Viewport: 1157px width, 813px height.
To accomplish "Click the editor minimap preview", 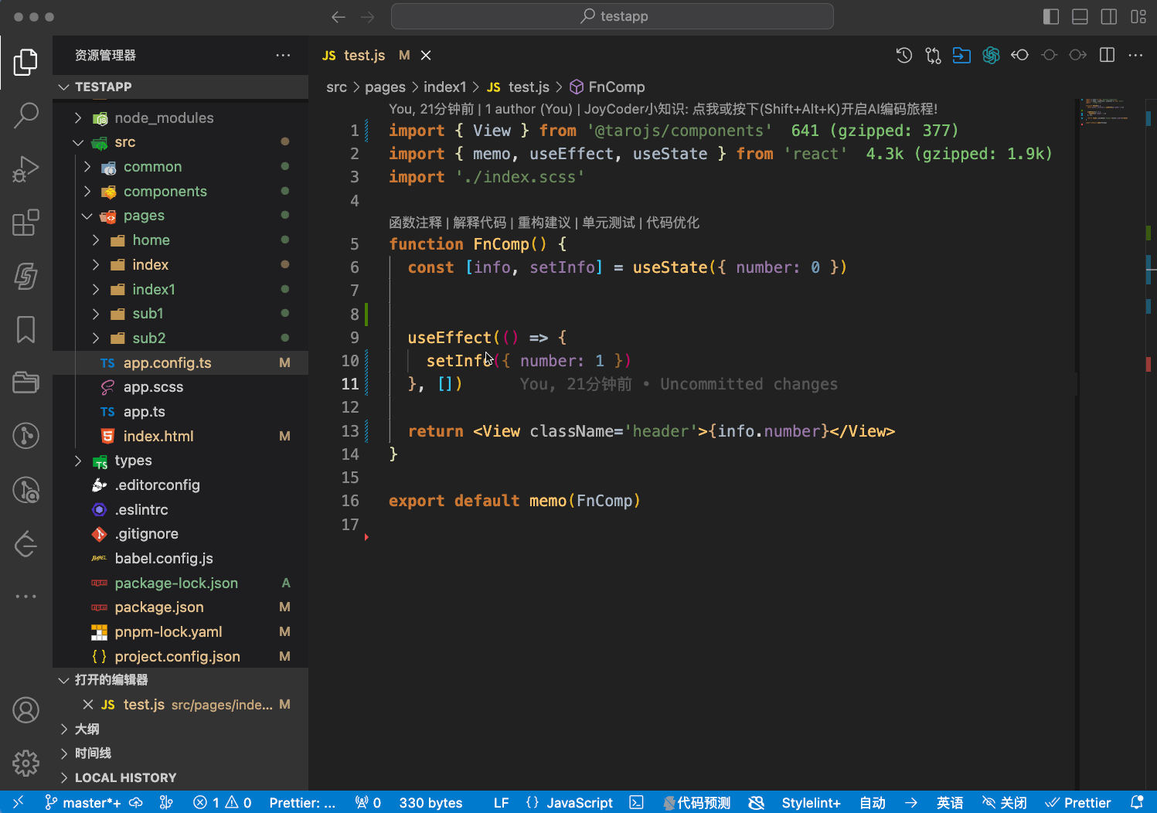I will coord(1105,112).
